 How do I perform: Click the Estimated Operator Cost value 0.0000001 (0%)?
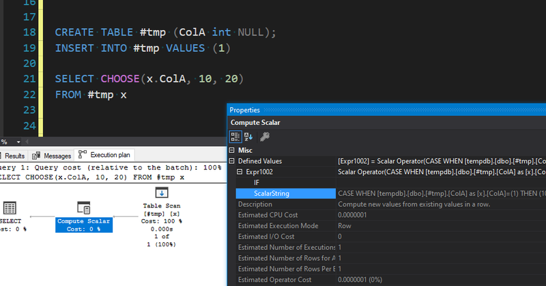coord(360,280)
